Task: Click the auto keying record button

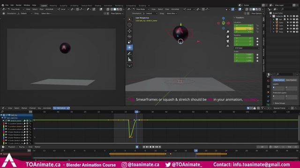Action: tap(137, 147)
